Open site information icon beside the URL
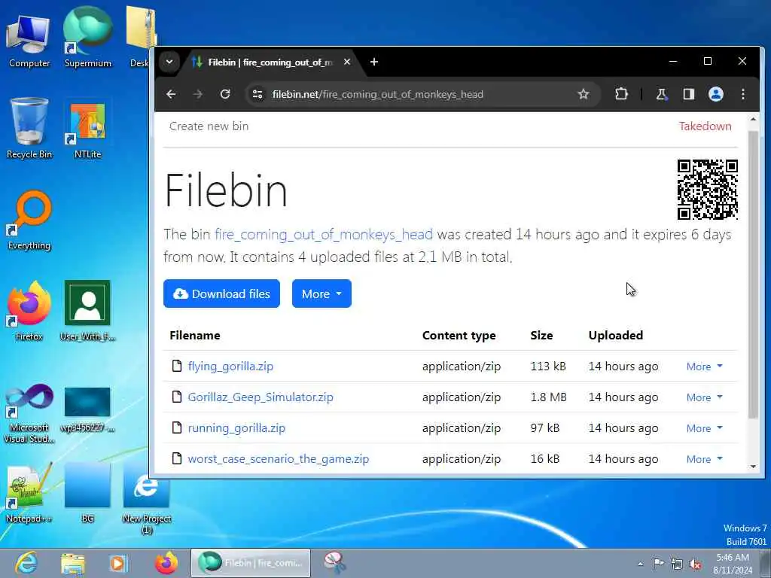 coord(258,94)
